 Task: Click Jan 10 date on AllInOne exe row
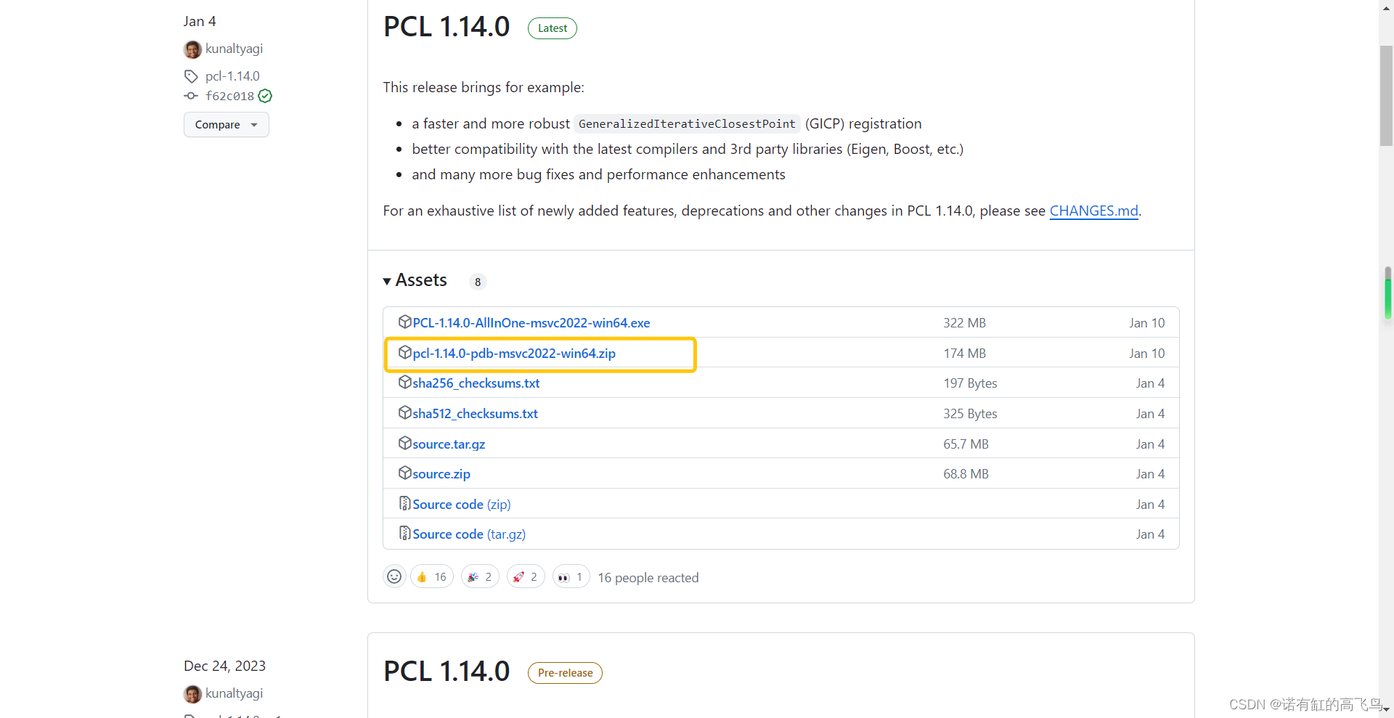(x=1146, y=323)
